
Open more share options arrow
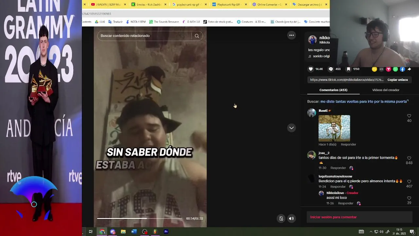[410, 69]
